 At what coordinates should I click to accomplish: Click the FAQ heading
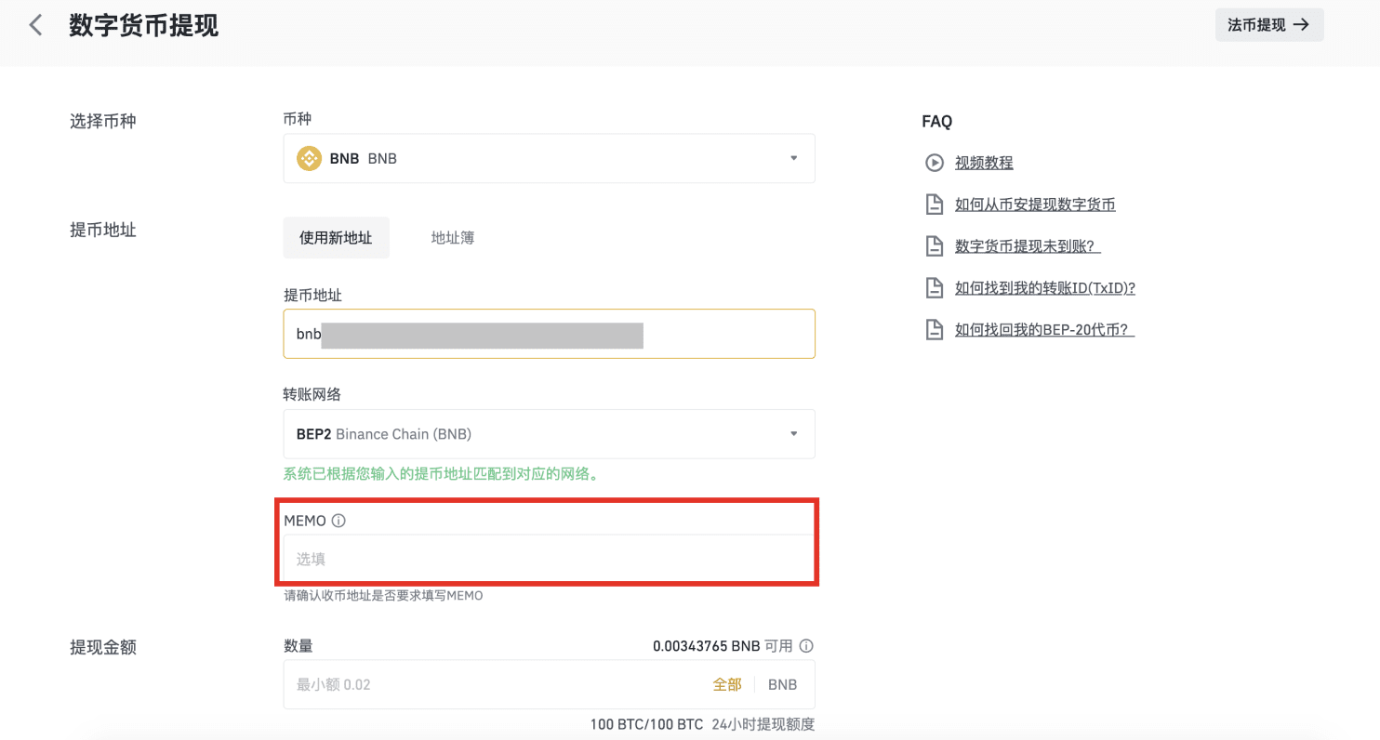coord(936,121)
